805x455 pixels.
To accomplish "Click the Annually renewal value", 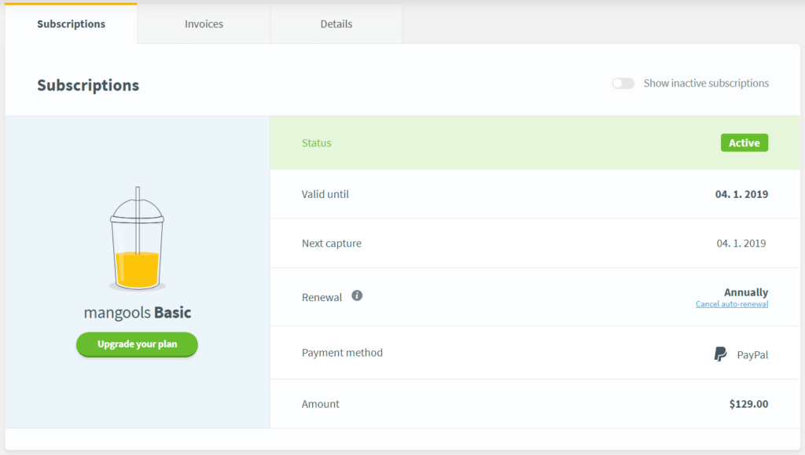I will coord(746,292).
